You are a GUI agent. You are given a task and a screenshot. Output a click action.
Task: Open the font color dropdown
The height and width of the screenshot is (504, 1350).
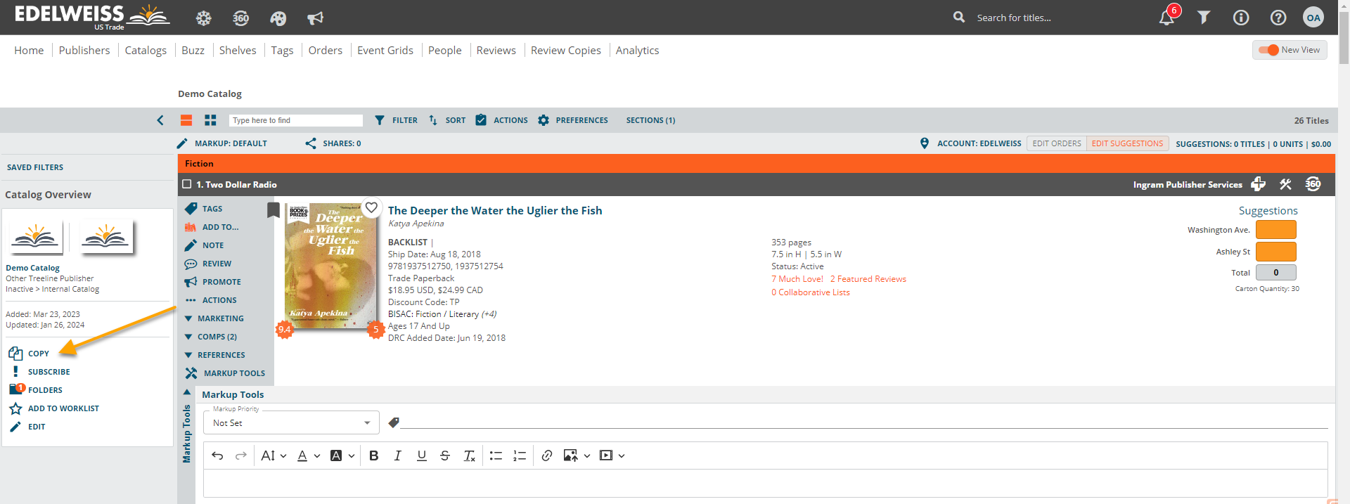pos(308,455)
